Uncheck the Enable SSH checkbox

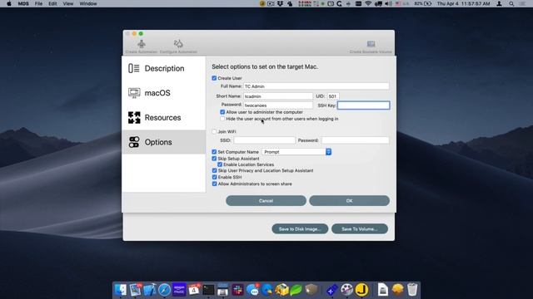tap(214, 177)
